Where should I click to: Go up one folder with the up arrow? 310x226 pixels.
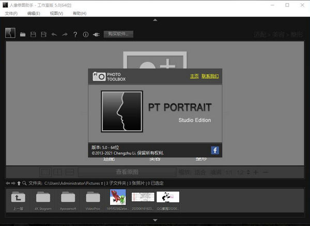pos(19,183)
